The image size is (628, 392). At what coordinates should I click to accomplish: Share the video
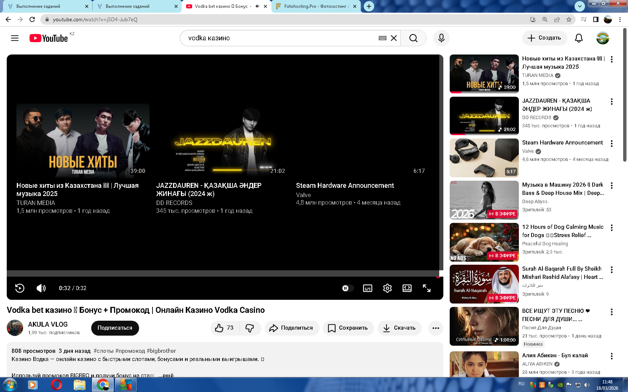click(292, 328)
